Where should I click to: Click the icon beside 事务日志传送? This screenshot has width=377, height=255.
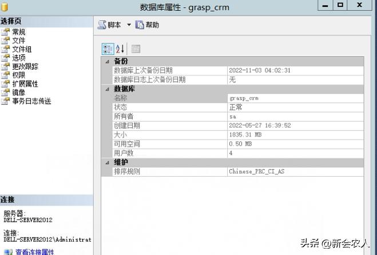pos(5,101)
